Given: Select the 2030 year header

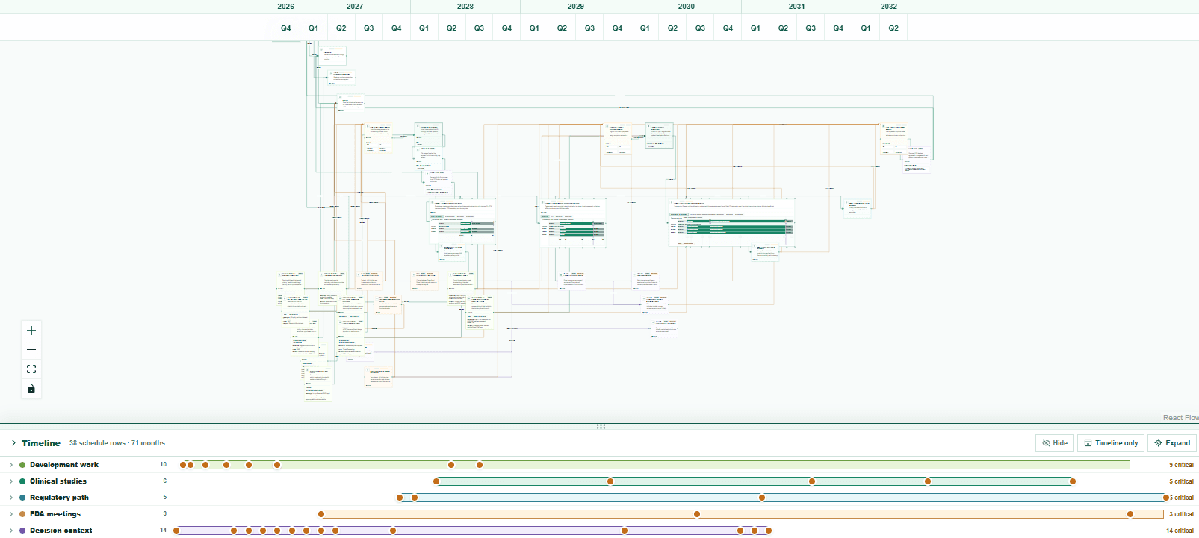Looking at the screenshot, I should coord(687,7).
